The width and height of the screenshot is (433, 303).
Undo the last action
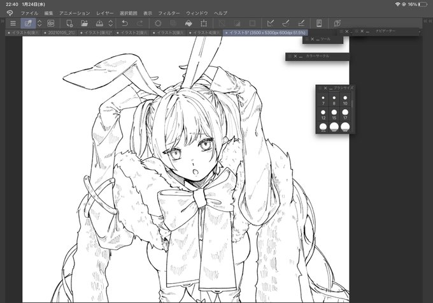pos(125,23)
